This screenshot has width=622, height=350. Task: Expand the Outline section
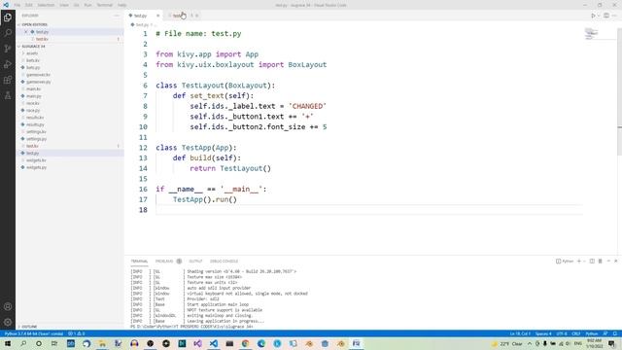(28, 327)
